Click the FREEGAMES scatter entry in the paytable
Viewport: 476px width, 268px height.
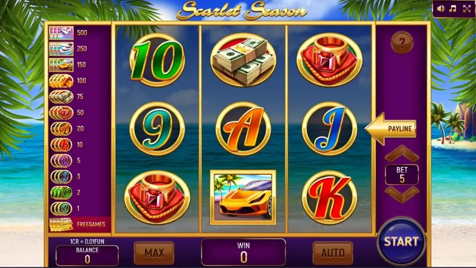pyautogui.click(x=79, y=224)
